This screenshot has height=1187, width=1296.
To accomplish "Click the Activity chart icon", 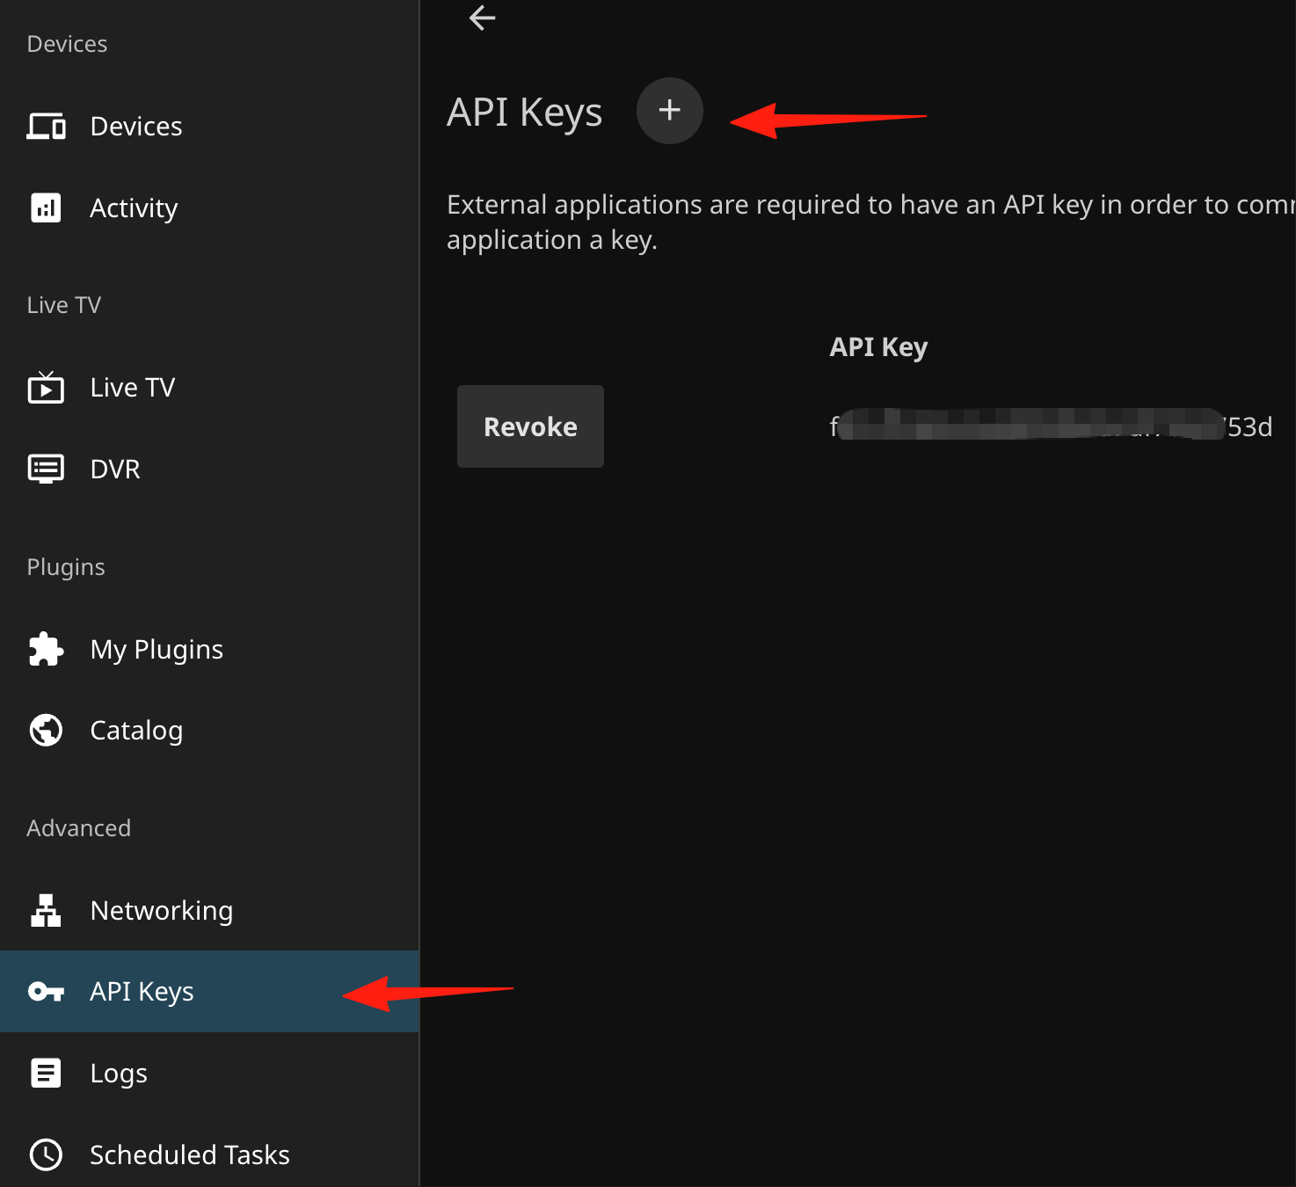I will (46, 208).
